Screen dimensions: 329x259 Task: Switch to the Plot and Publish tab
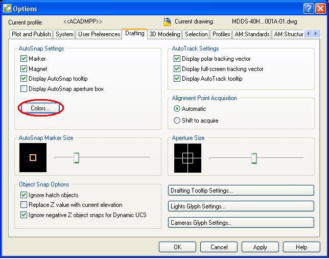31,34
